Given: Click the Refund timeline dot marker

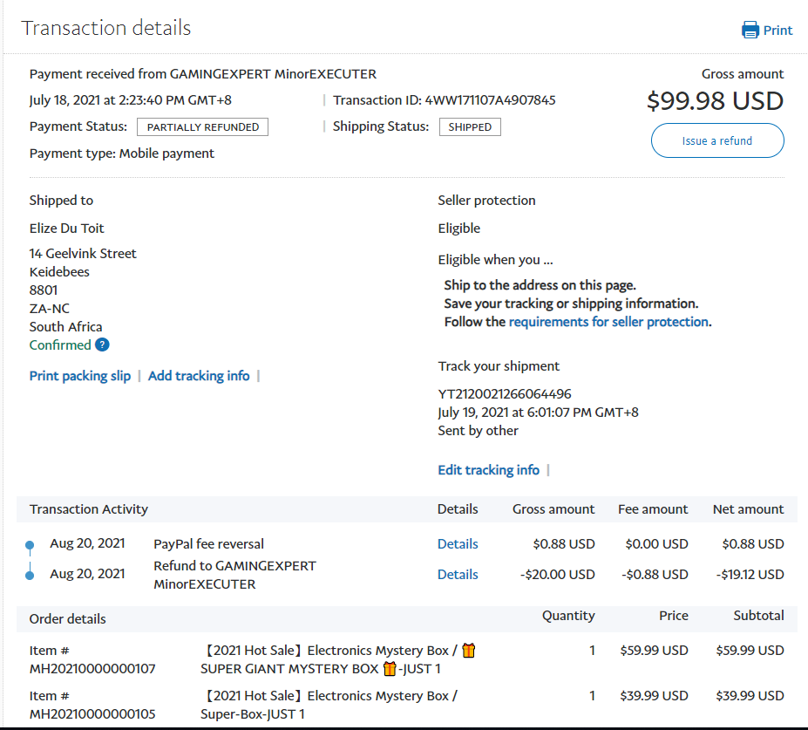Looking at the screenshot, I should pos(30,575).
